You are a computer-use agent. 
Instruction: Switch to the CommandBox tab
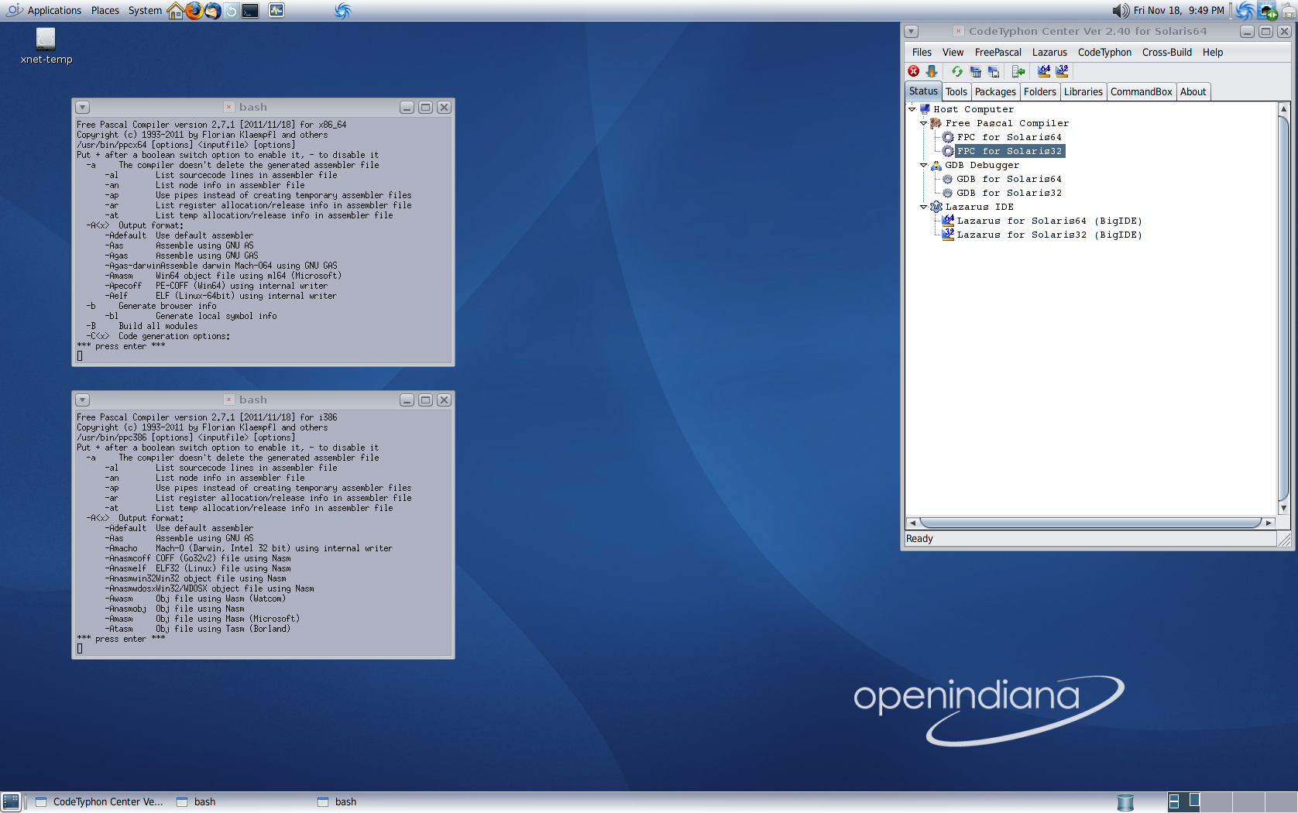pyautogui.click(x=1141, y=92)
